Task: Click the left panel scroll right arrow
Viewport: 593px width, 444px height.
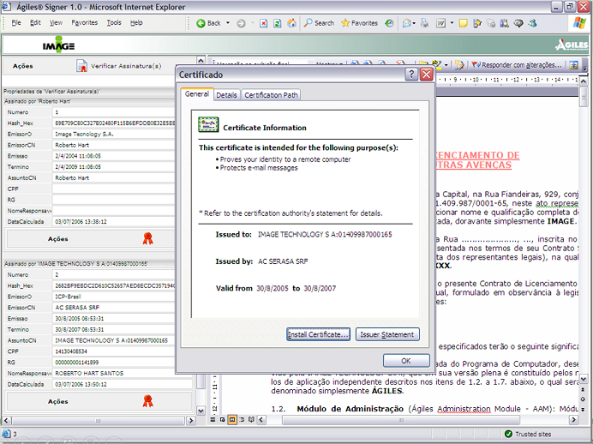Action: 191,420
